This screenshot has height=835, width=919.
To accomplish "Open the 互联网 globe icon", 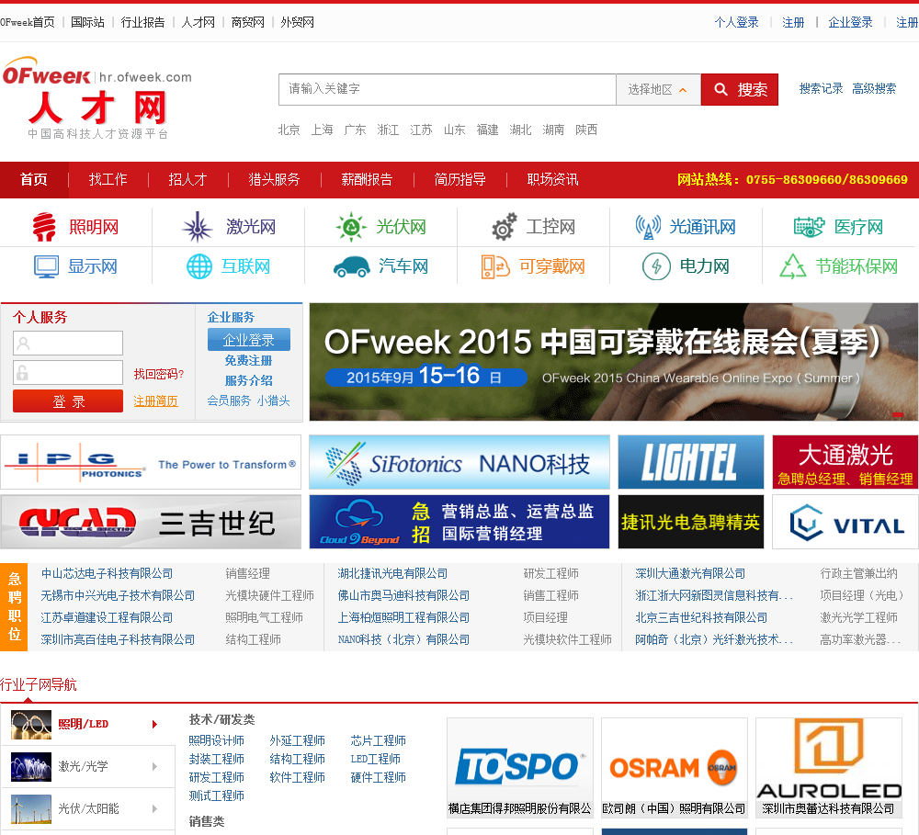I will 199,266.
